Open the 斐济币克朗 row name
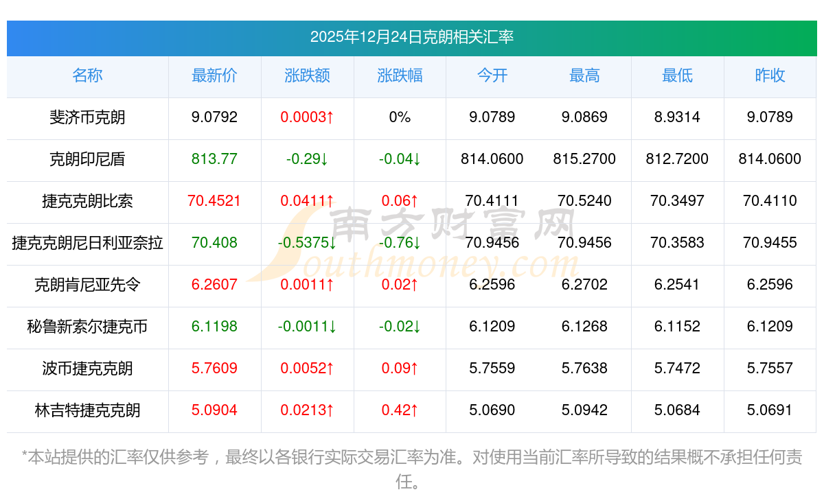This screenshot has width=824, height=503. pyautogui.click(x=87, y=117)
